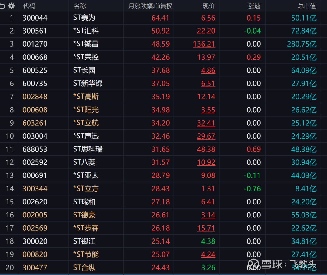
Task: Open ST德豪 from the list
Action: [x=84, y=215]
